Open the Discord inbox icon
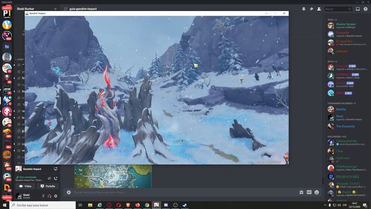This screenshot has width=371, height=209. pos(358,9)
